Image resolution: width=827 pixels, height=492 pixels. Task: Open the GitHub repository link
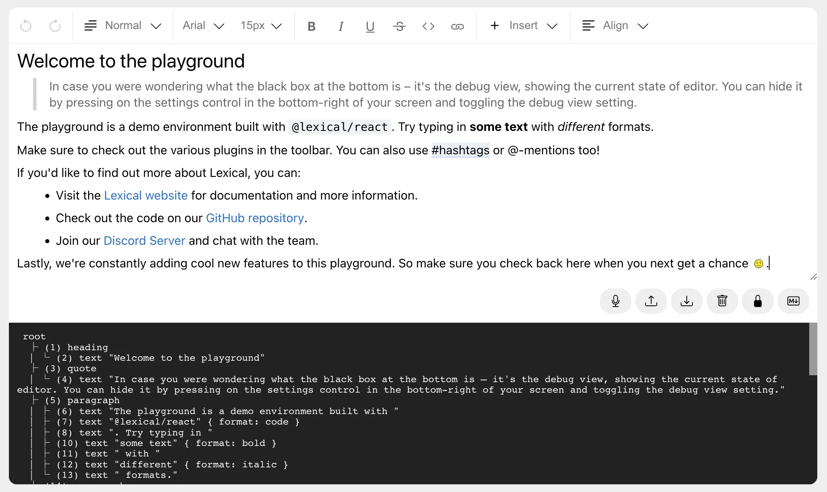[255, 218]
